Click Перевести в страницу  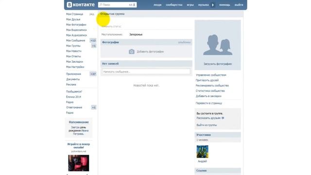(209, 103)
